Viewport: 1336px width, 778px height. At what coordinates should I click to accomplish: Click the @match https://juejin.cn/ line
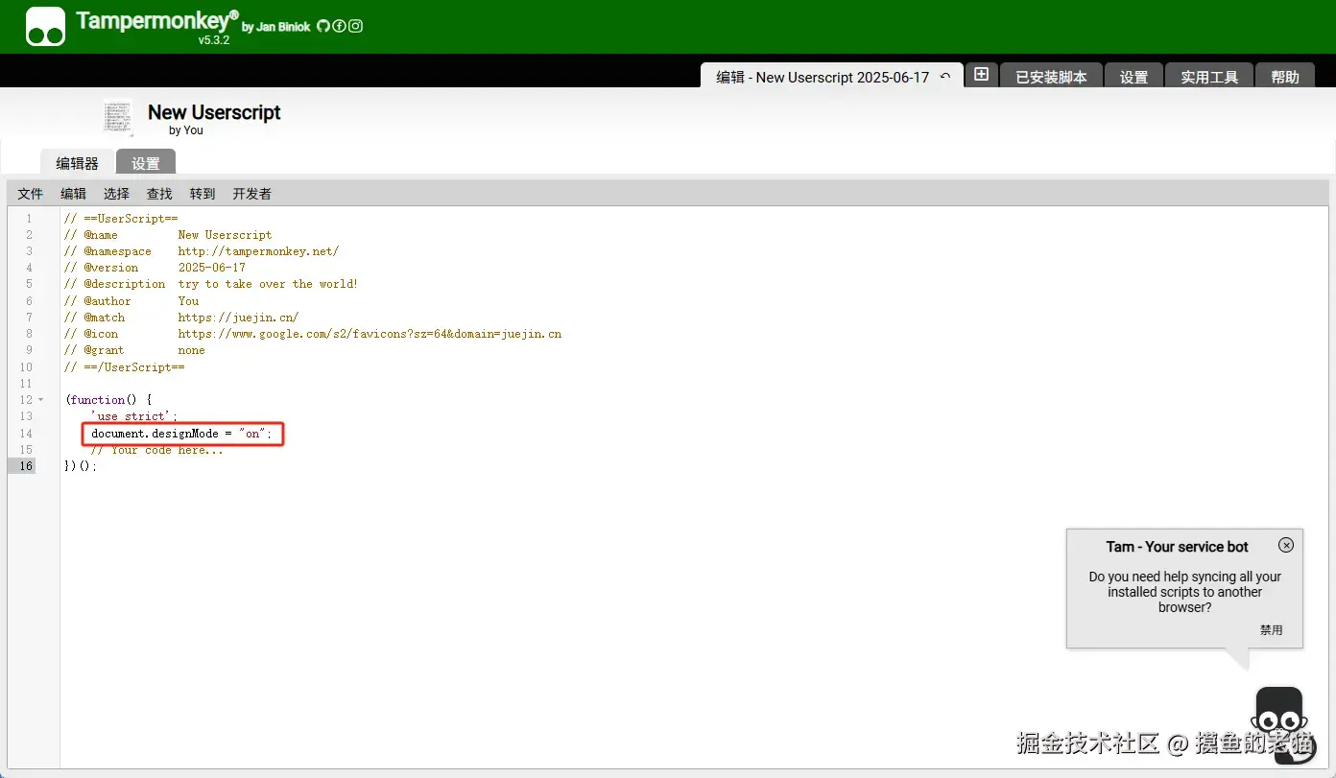pyautogui.click(x=181, y=318)
